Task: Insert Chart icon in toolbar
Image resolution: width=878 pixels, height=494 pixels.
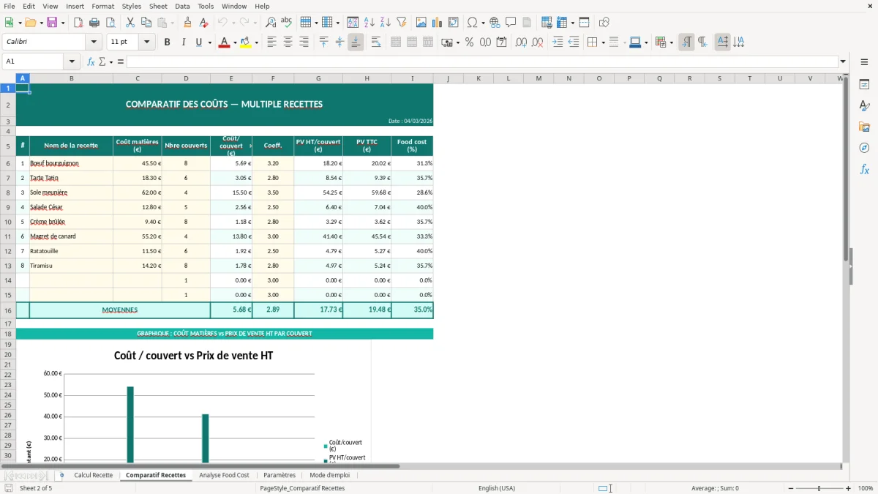Action: [x=438, y=23]
